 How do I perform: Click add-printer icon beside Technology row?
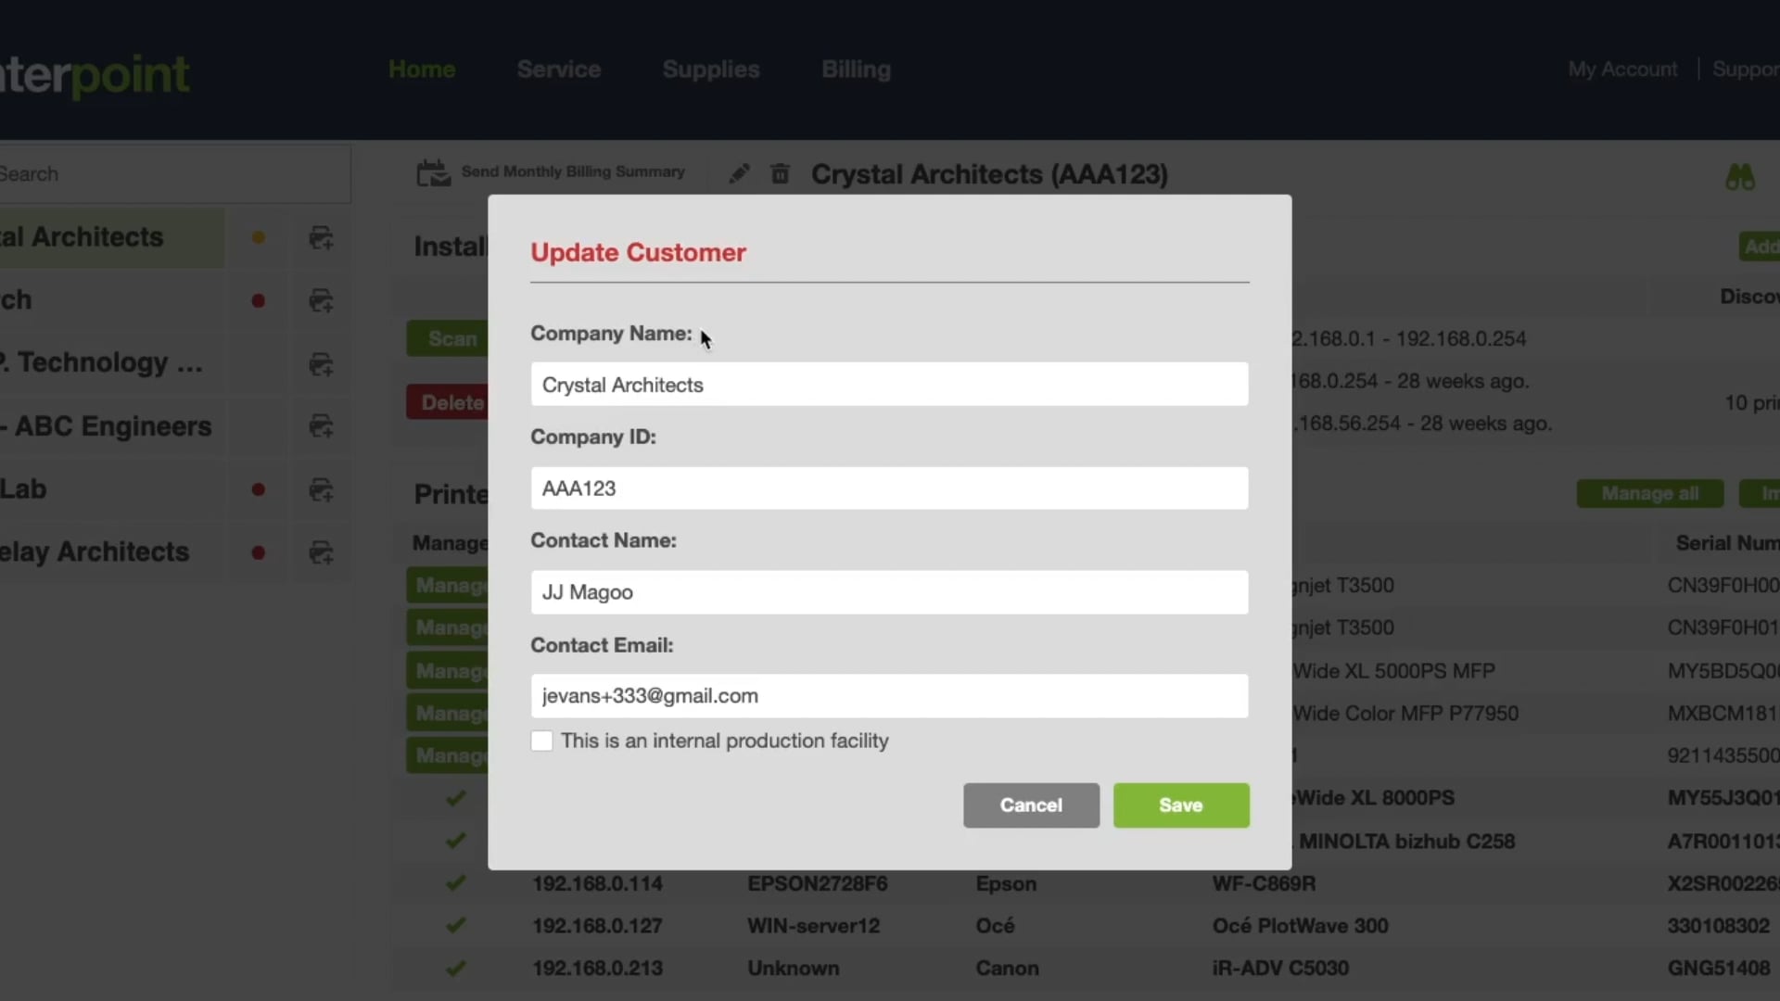coord(321,364)
